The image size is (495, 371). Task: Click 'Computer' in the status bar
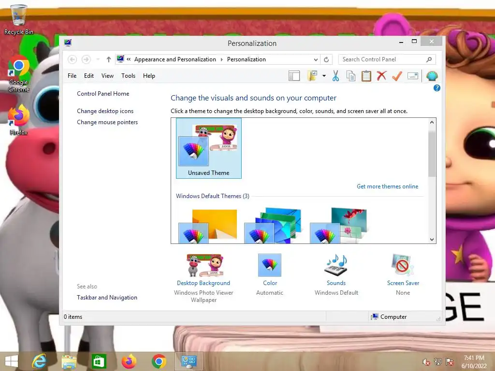click(x=393, y=317)
